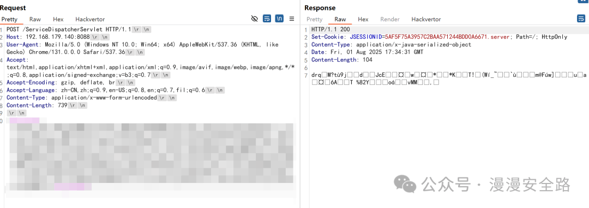Select the JSESSIONID cookie value
Screen dimensions: 589x208
(448, 36)
